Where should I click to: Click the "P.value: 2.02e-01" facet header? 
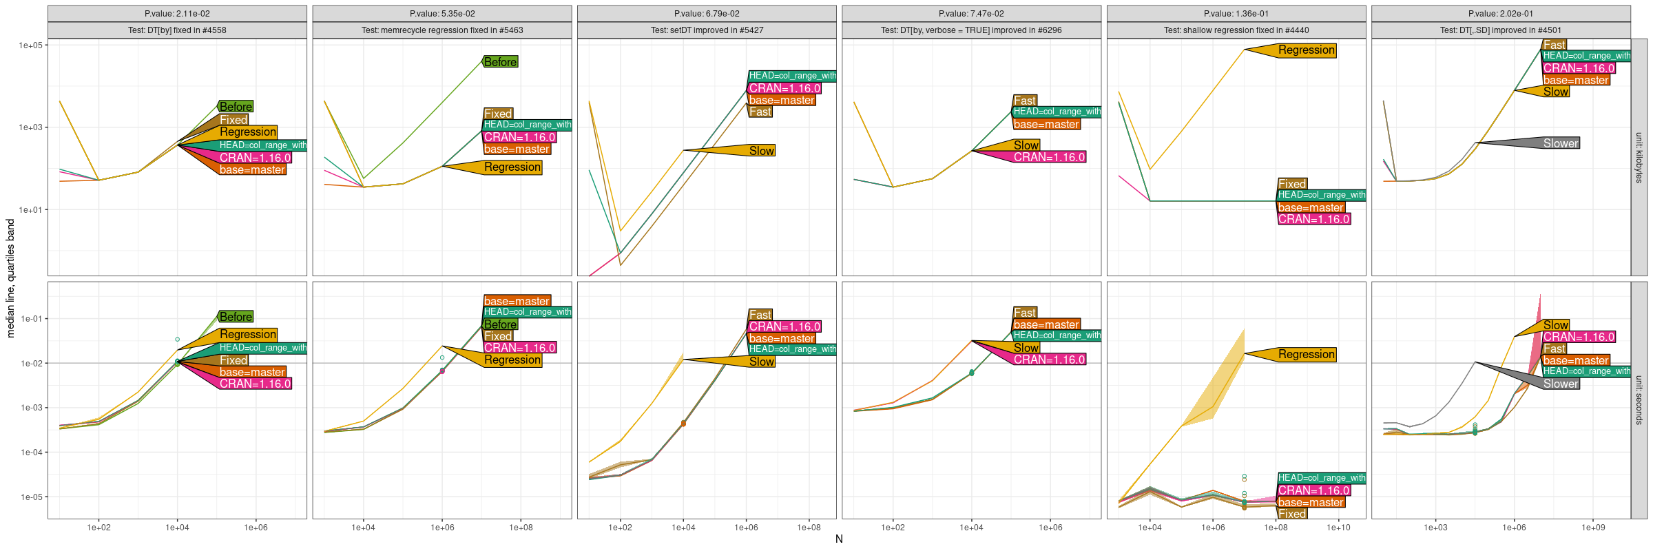click(1501, 14)
